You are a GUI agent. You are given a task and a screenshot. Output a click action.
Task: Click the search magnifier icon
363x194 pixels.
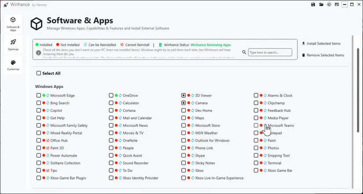(x=244, y=52)
